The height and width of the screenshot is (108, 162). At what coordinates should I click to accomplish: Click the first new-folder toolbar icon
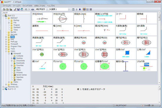[x=4, y=9]
